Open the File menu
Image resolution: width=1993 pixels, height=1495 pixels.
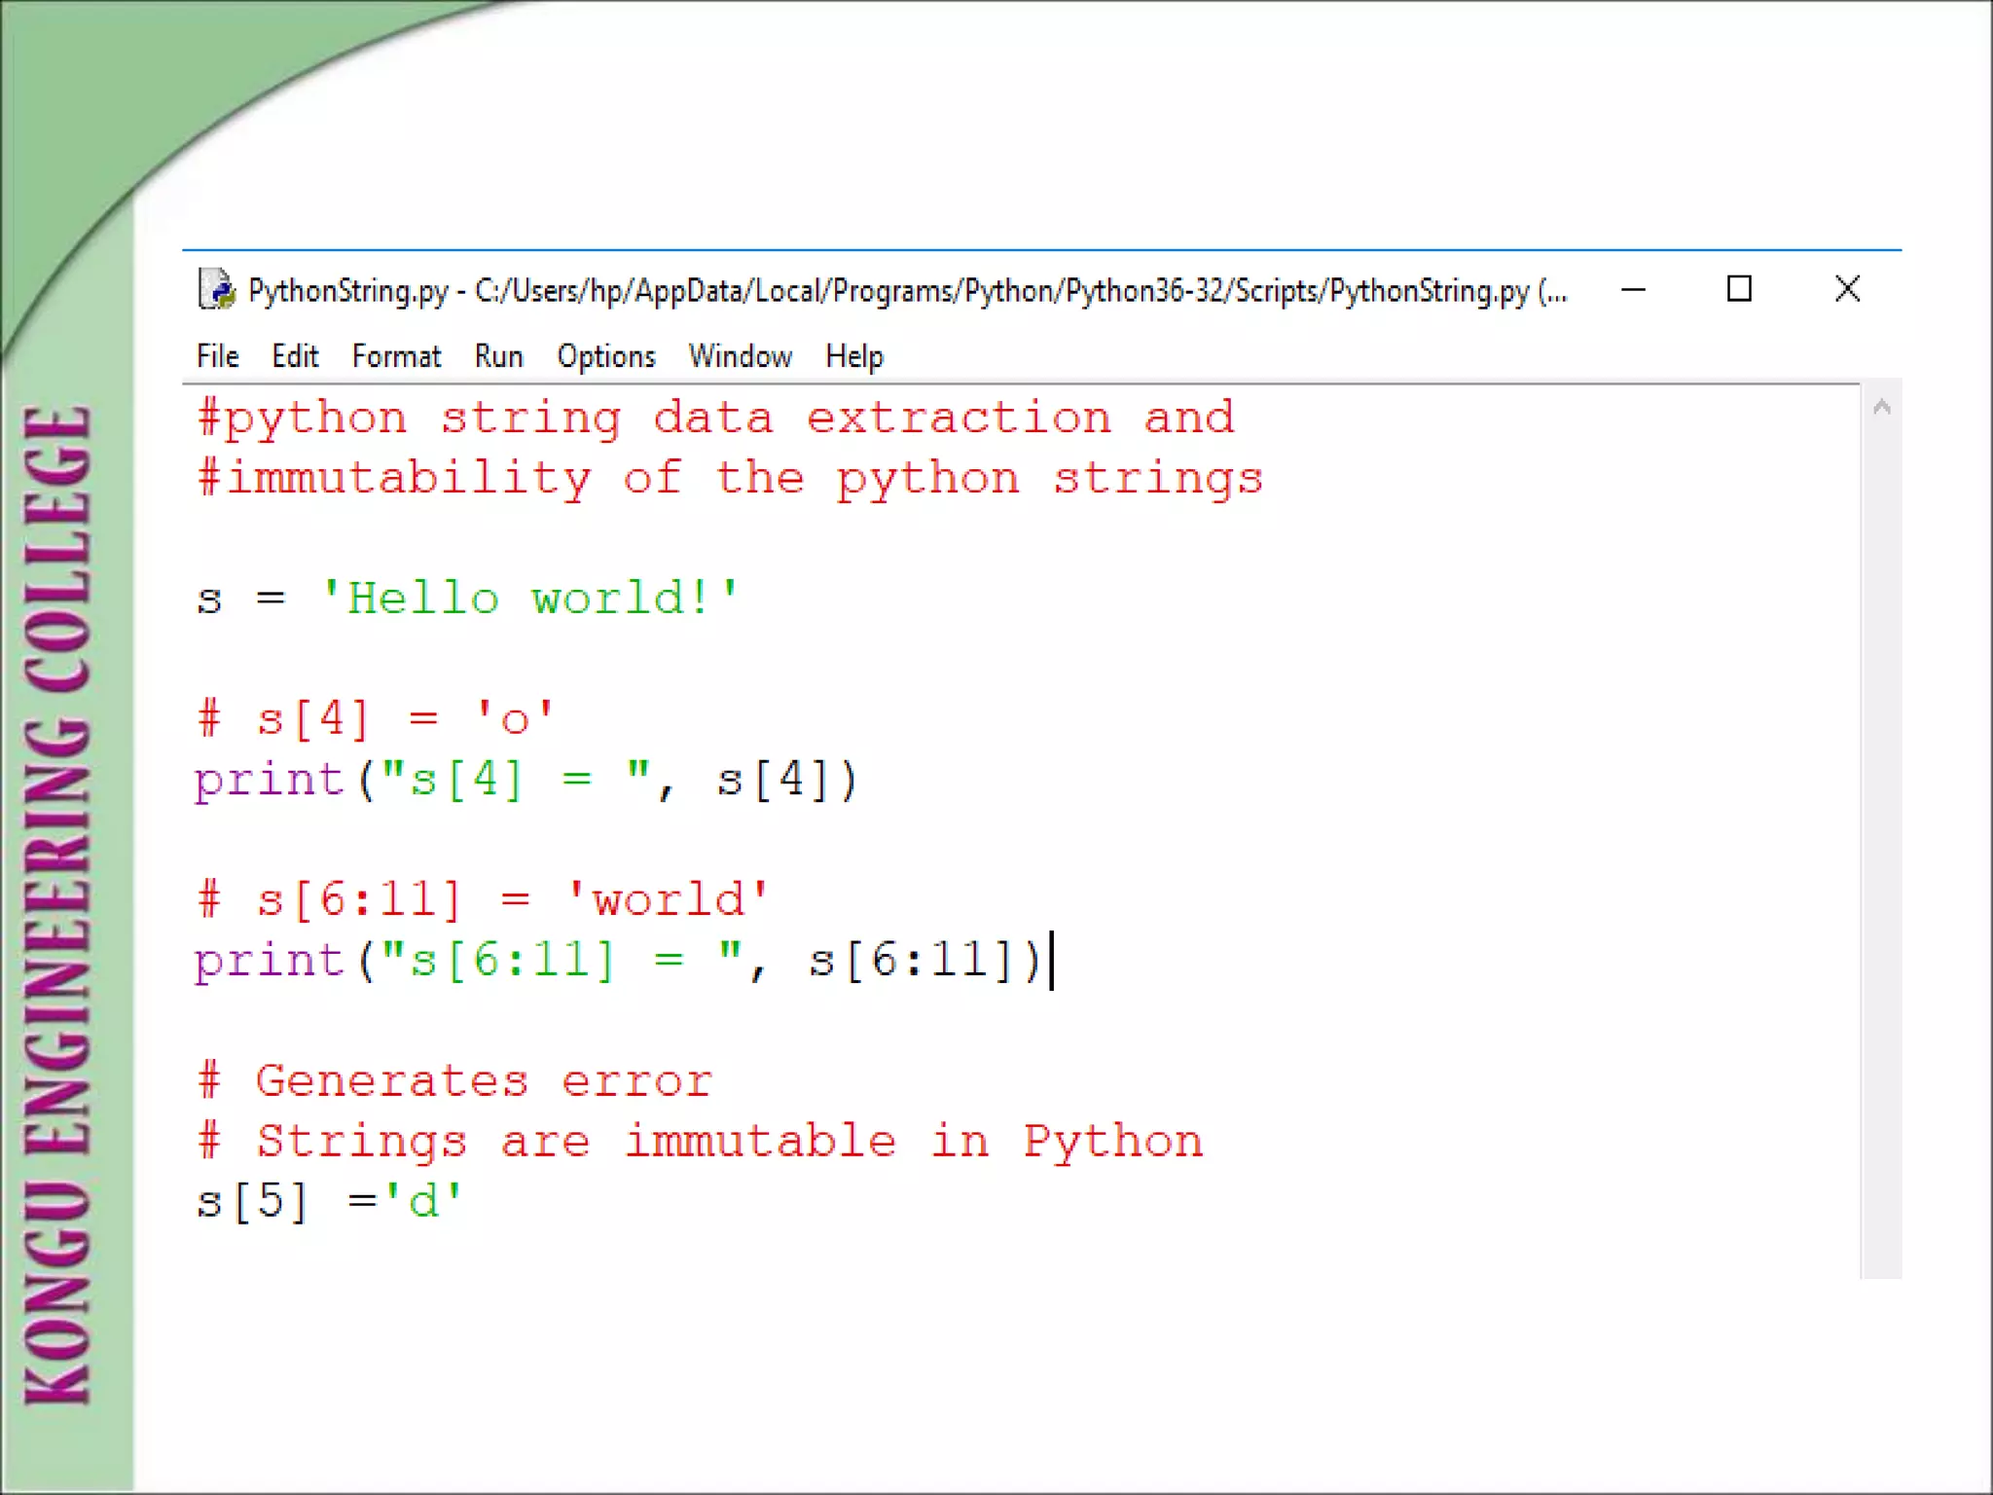(217, 356)
